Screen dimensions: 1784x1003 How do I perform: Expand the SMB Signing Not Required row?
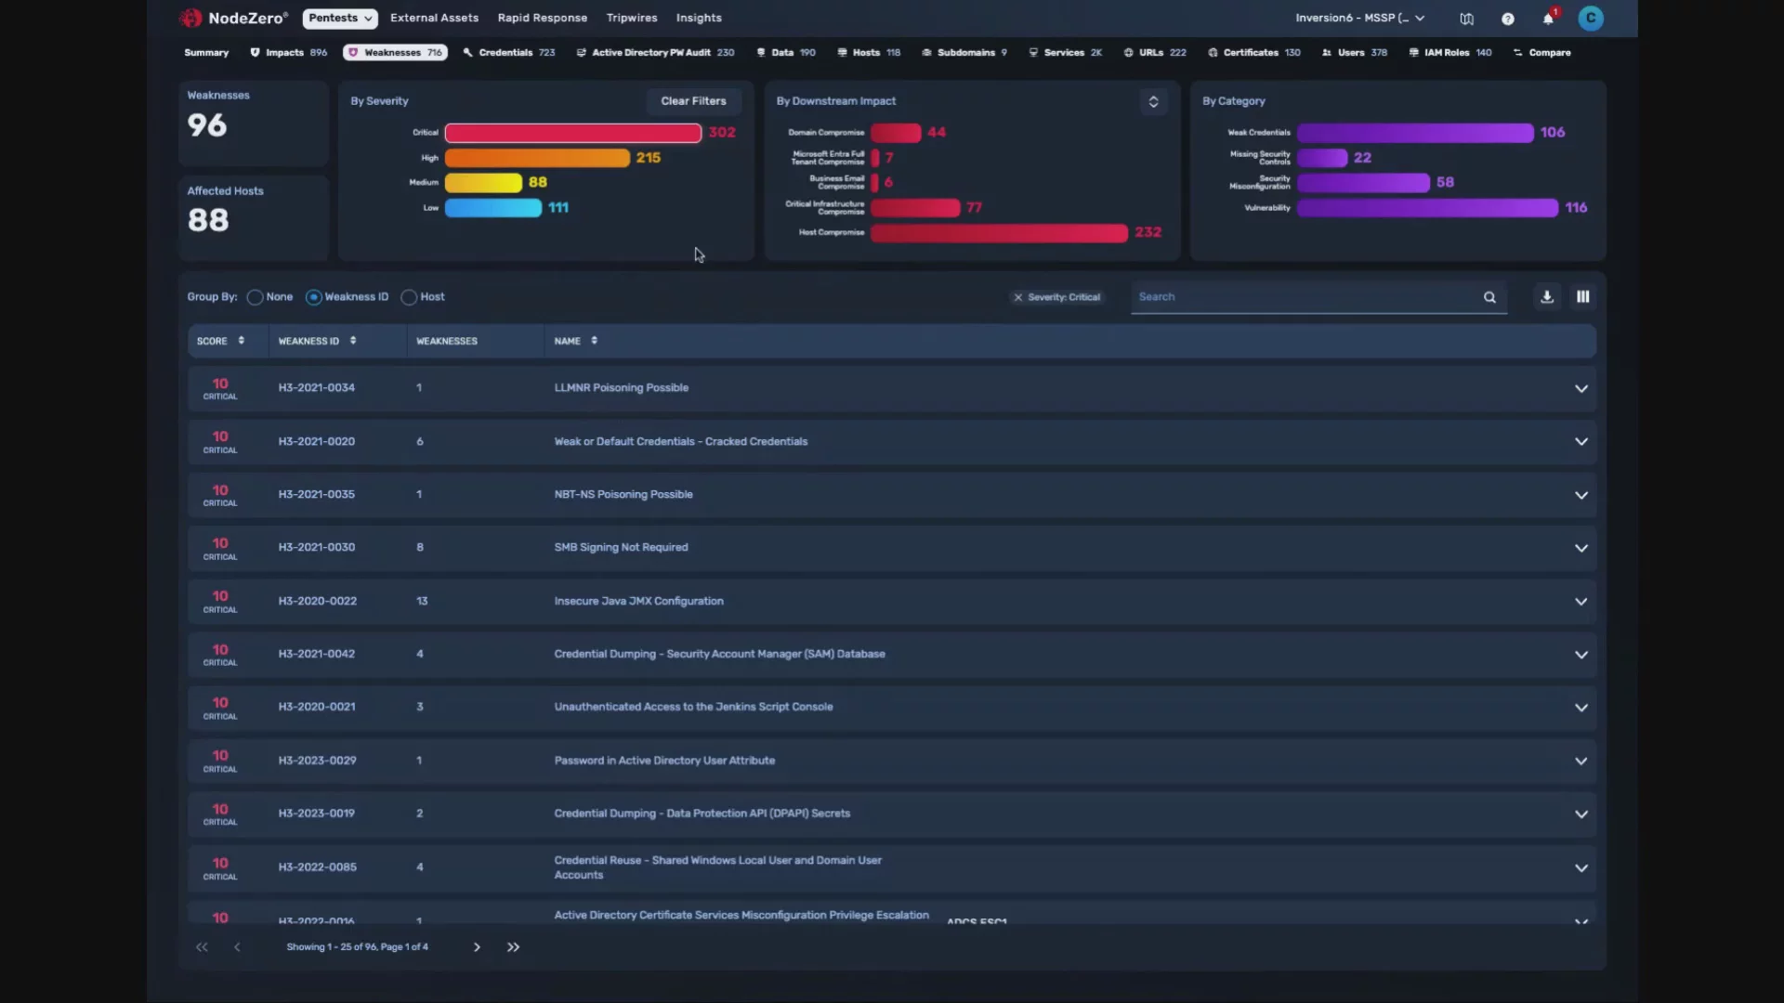(1581, 548)
